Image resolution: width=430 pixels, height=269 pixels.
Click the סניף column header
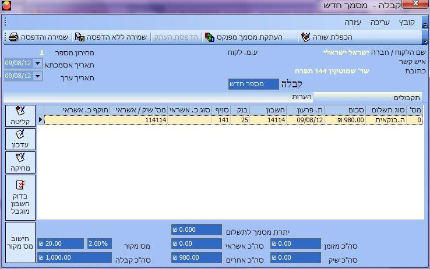(x=221, y=111)
